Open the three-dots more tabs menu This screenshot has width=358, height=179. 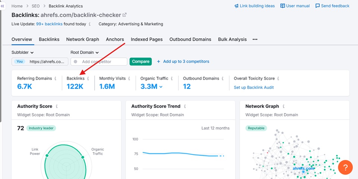255,39
